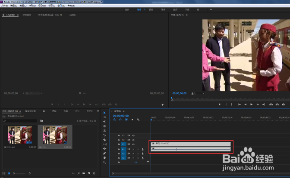Toggle A1 track targeting
Image resolution: width=290 pixels, height=178 pixels.
tap(123, 149)
